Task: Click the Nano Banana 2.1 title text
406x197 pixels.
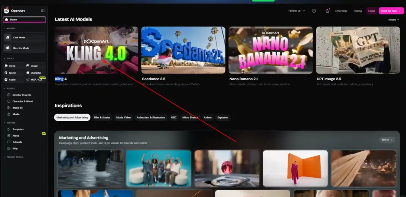Action: point(243,79)
